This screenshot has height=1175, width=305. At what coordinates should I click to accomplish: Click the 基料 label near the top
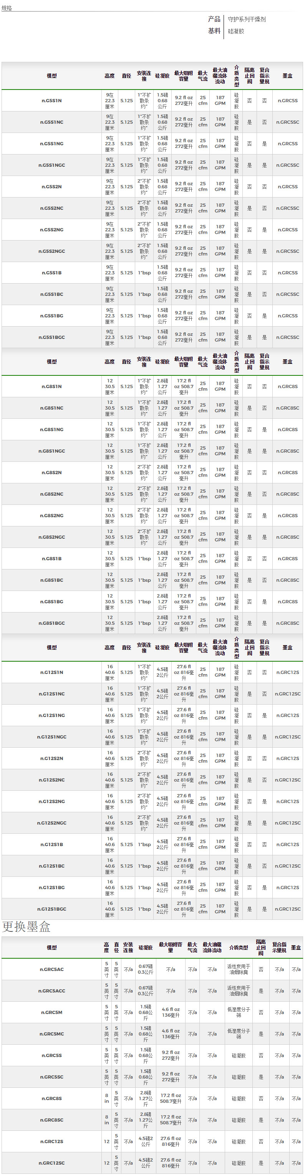pyautogui.click(x=214, y=31)
